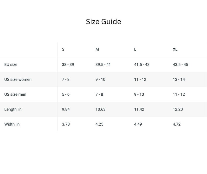Select the L column header

[x=135, y=49]
